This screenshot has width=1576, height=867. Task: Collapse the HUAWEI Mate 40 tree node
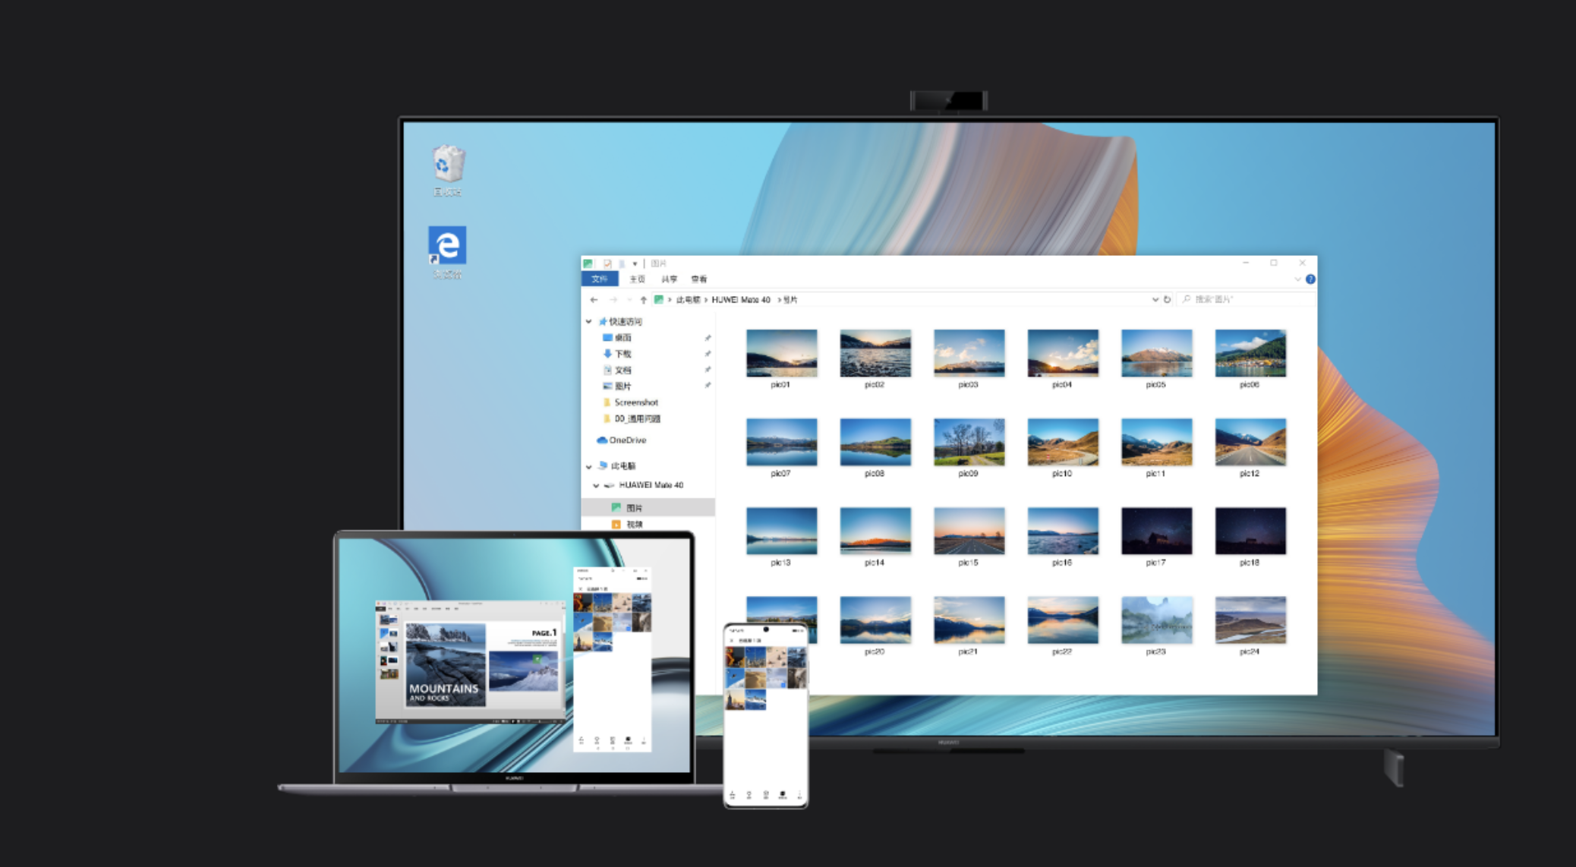click(x=596, y=485)
